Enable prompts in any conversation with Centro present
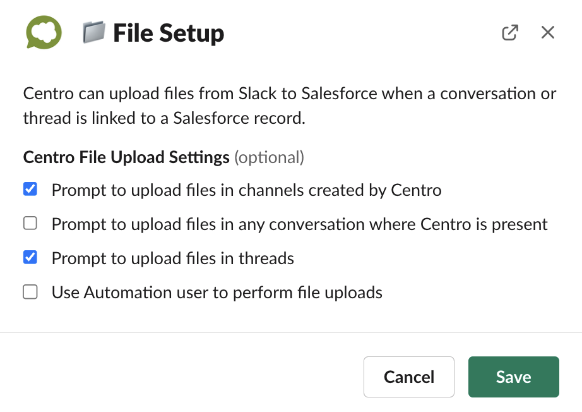The width and height of the screenshot is (582, 412). point(30,222)
